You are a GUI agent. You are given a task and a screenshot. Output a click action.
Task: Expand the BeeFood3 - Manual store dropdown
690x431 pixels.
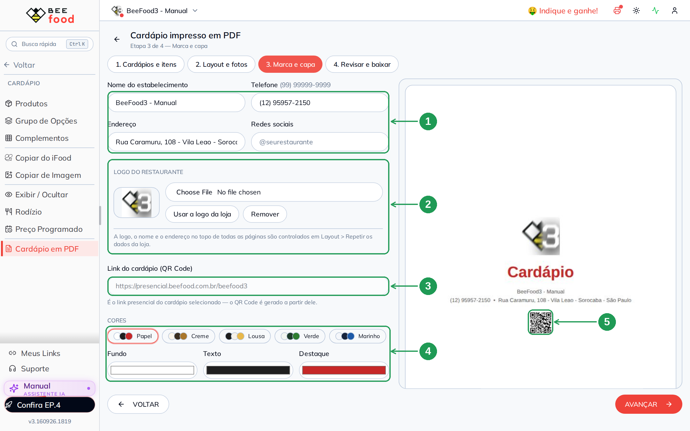155,11
